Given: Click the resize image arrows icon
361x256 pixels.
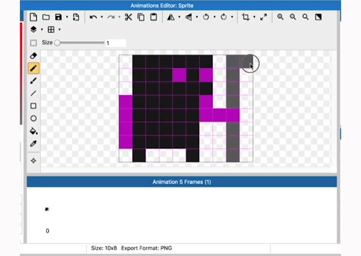Looking at the screenshot, I should (x=264, y=17).
